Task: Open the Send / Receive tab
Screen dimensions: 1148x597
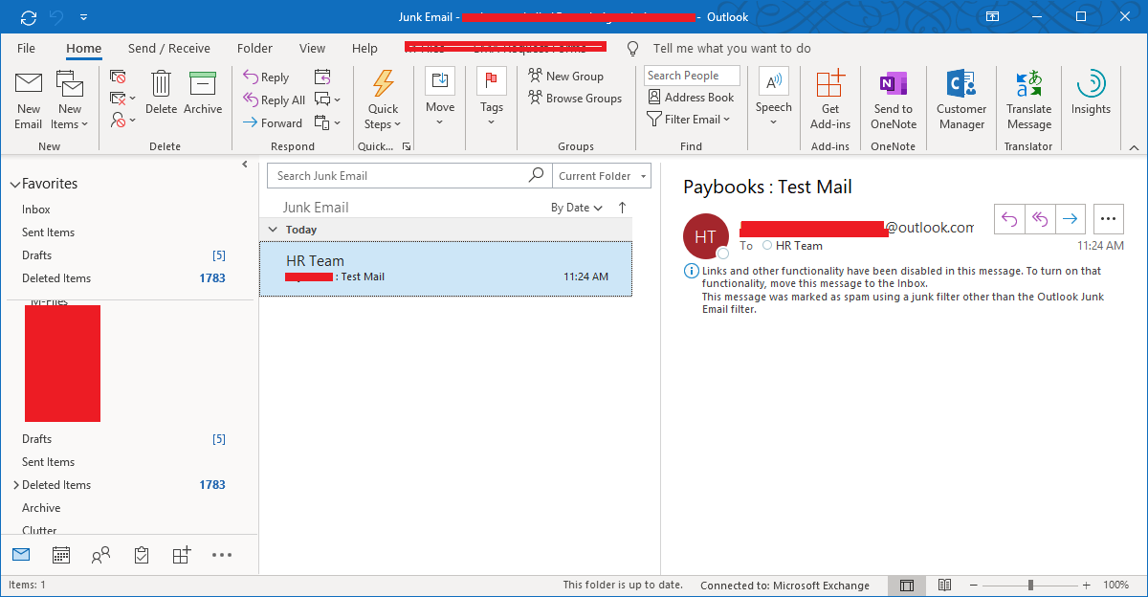Action: (x=169, y=48)
